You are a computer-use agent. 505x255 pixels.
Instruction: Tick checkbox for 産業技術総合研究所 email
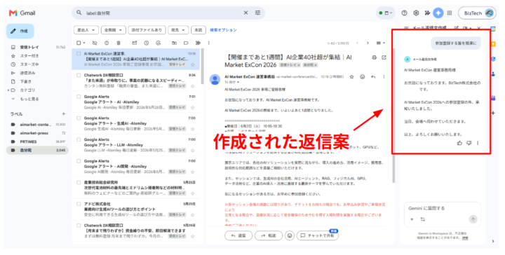tap(79, 182)
